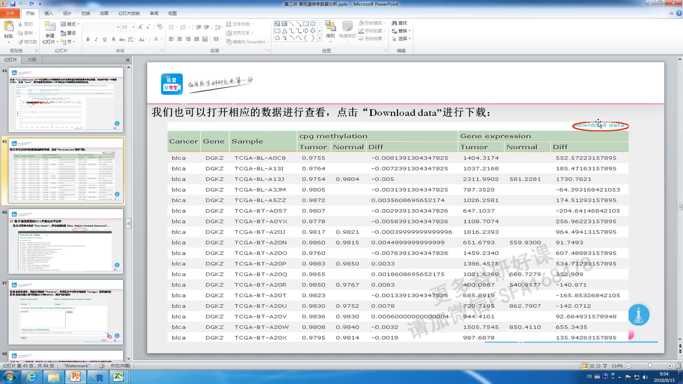Click the Arrange (排列) icon
Viewport: 683px width, 384px height.
pyautogui.click(x=330, y=29)
